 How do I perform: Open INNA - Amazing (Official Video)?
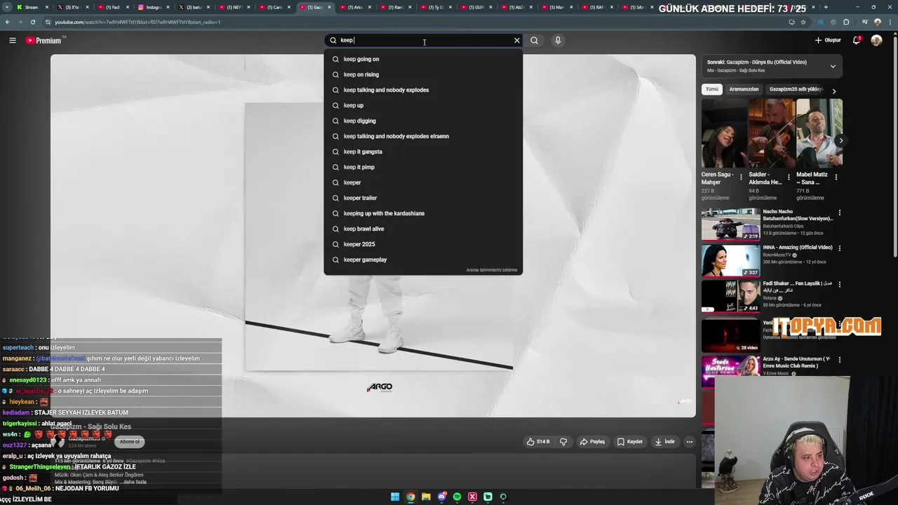798,248
